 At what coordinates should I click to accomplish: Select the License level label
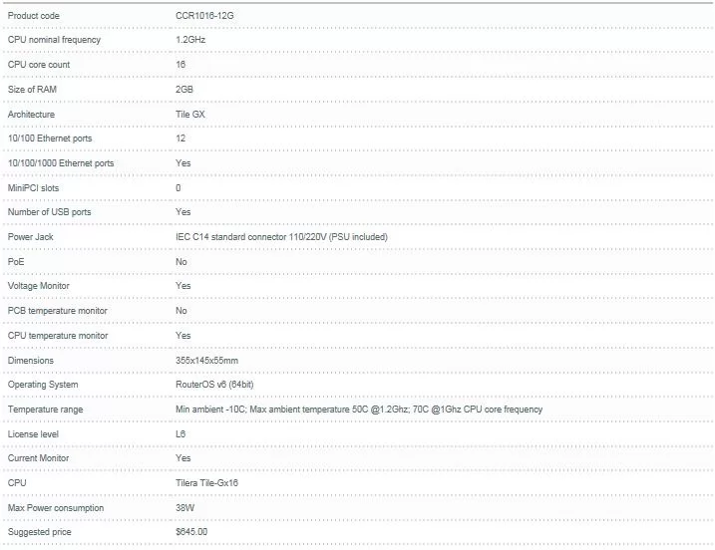[33, 434]
